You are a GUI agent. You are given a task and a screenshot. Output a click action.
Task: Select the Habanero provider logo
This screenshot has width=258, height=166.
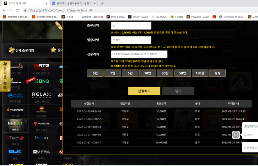pos(15,109)
